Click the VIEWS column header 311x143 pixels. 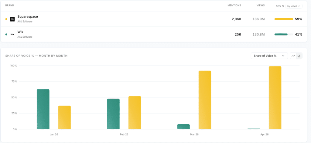coord(261,5)
